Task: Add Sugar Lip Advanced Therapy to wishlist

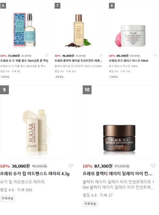Action: 71,166
